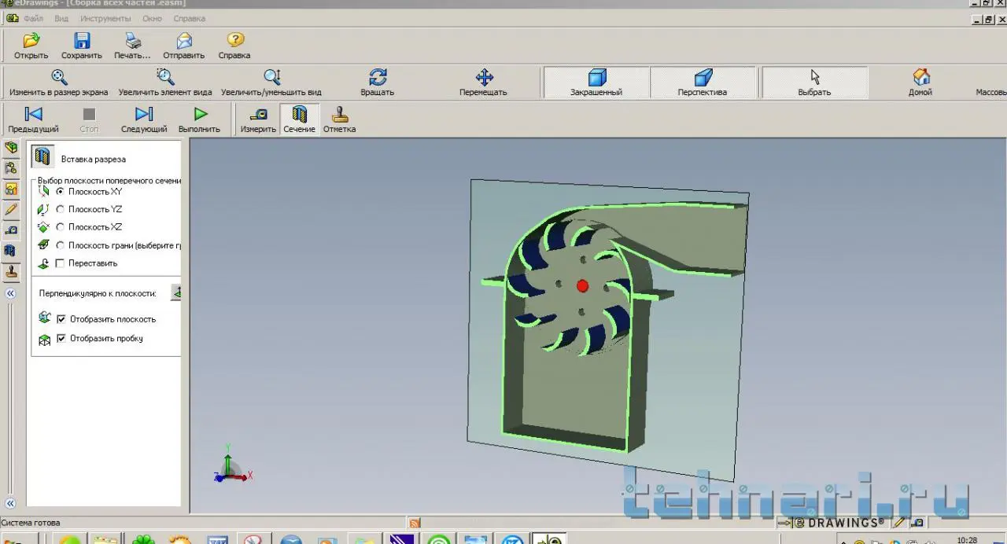1007x544 pixels.
Task: Click the Домой (Home) view icon
Action: [x=920, y=77]
